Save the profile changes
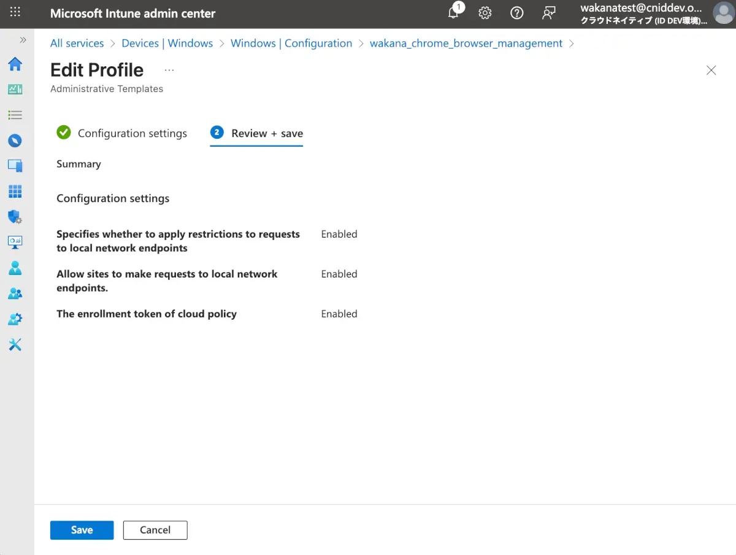This screenshot has width=736, height=555. pyautogui.click(x=82, y=530)
